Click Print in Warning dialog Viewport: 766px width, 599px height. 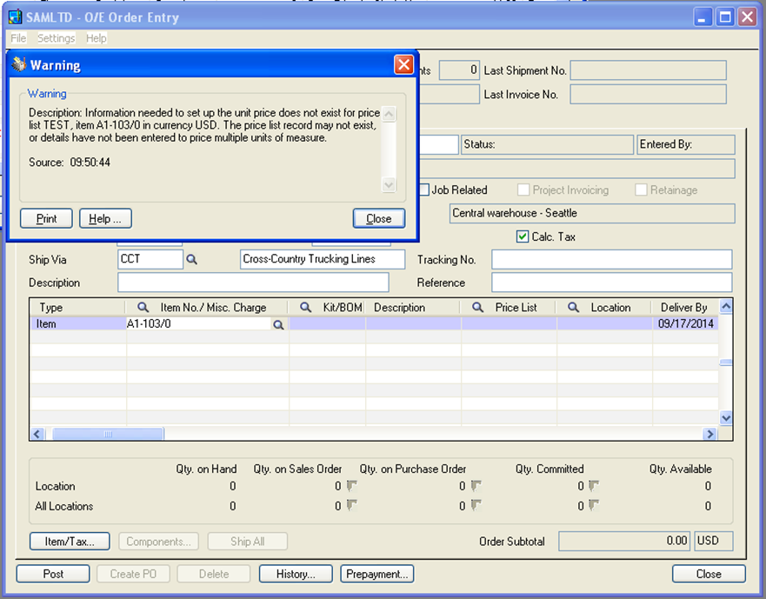46,218
